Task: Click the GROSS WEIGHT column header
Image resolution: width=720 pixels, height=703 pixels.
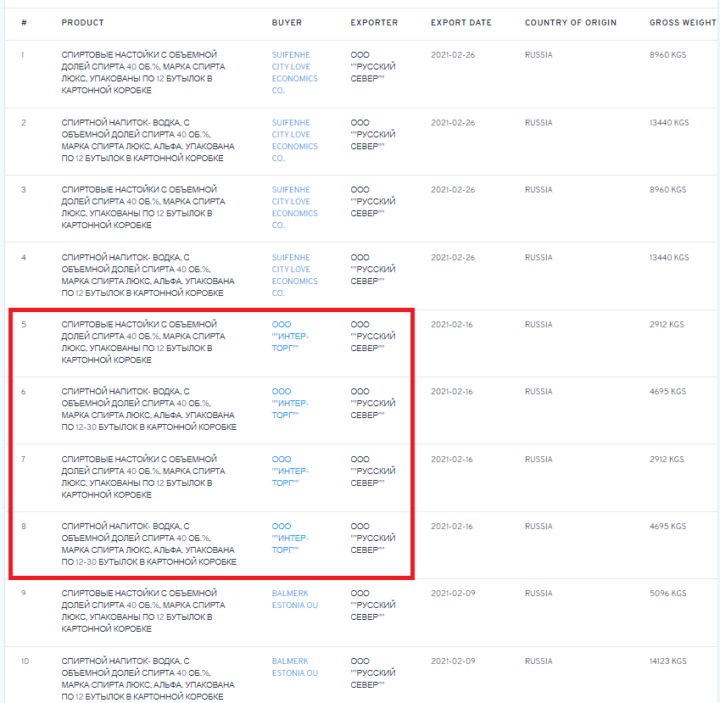Action: [681, 22]
